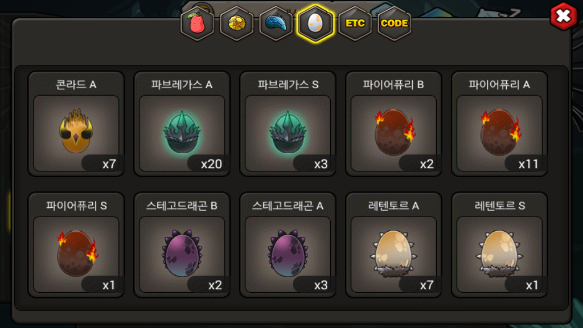
Task: Click the x11 count on 파이어퓨리 A
Action: click(x=528, y=164)
